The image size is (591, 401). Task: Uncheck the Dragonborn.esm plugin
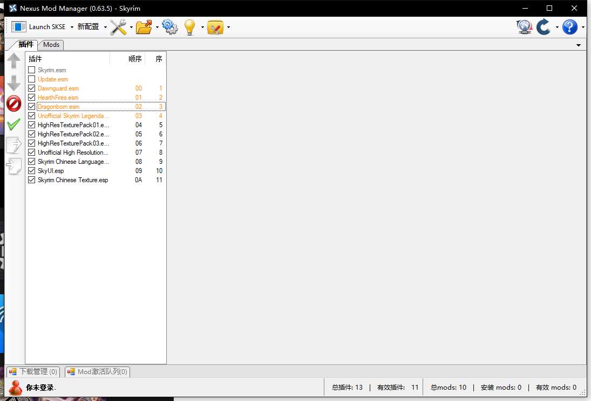click(x=32, y=107)
